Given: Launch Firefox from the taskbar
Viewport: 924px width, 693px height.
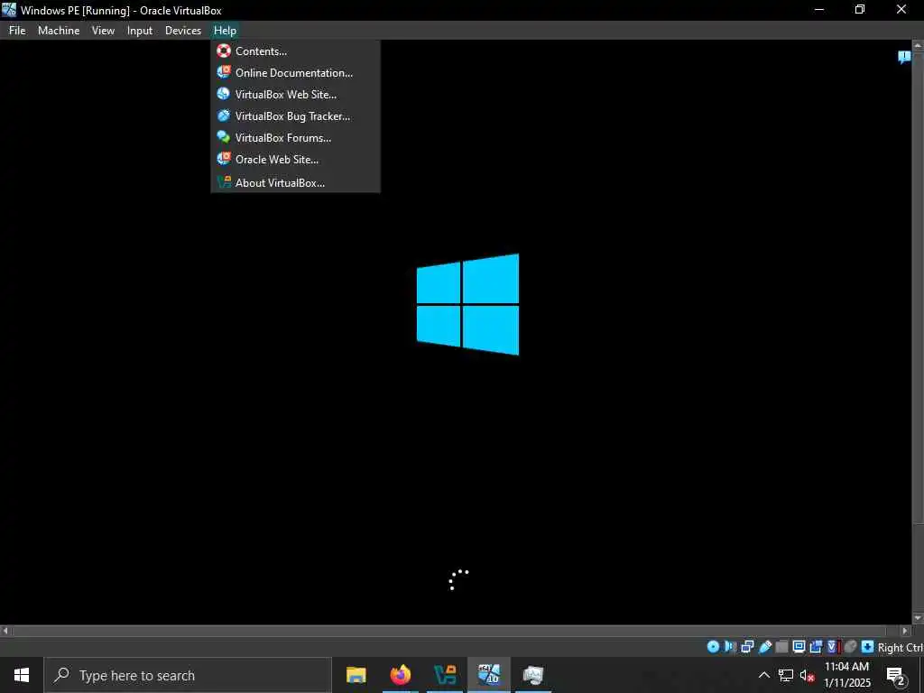Looking at the screenshot, I should point(400,675).
